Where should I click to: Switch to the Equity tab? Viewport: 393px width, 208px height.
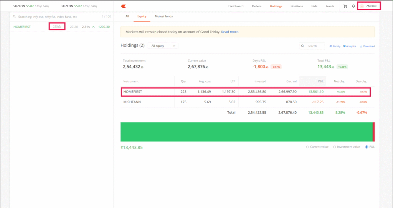tap(142, 16)
